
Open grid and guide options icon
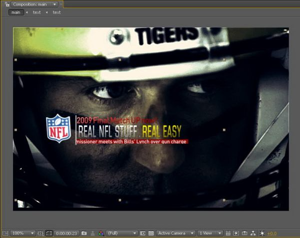tap(40, 233)
